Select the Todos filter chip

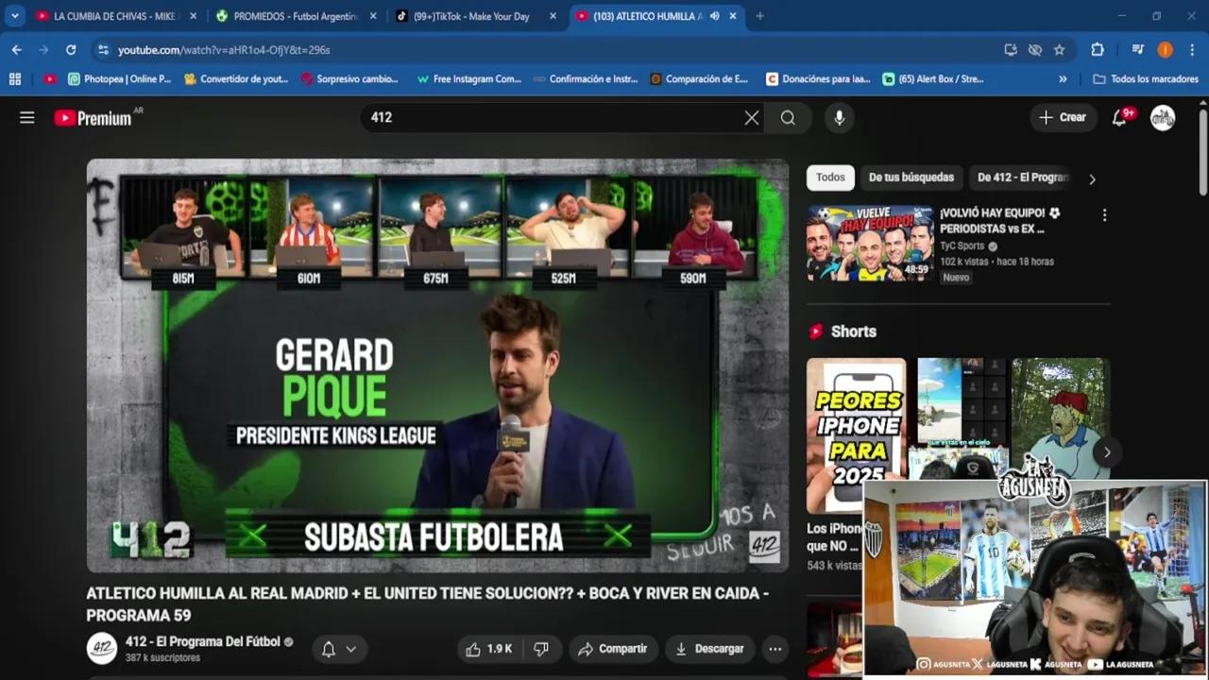[830, 178]
